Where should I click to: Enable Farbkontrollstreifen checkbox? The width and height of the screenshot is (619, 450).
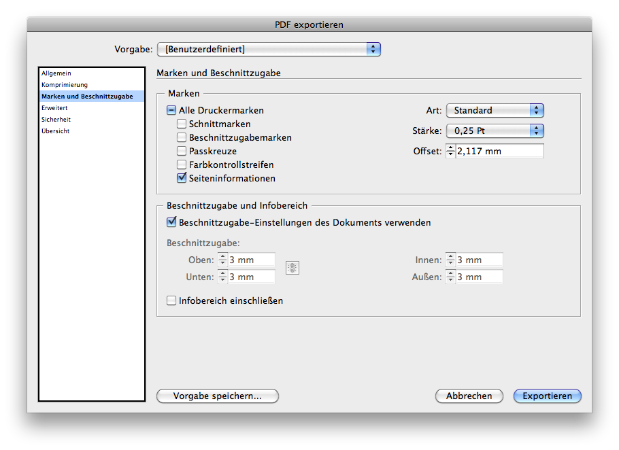pyautogui.click(x=182, y=165)
